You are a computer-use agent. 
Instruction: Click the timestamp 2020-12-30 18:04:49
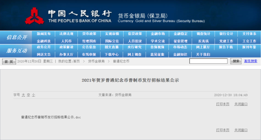(231, 95)
